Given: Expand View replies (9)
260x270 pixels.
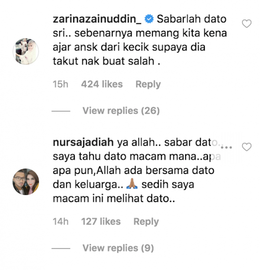Looking at the screenshot, I should click(x=118, y=248).
